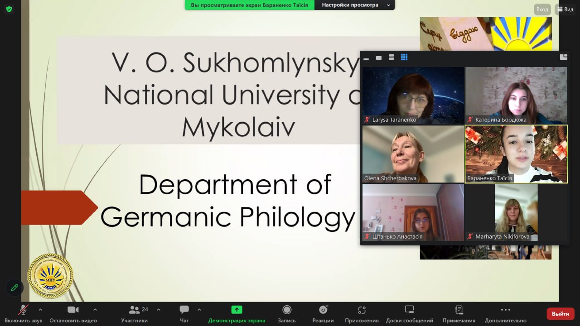Click slide title V. O. Sukhomlynsky
The image size is (580, 326).
[x=236, y=63]
